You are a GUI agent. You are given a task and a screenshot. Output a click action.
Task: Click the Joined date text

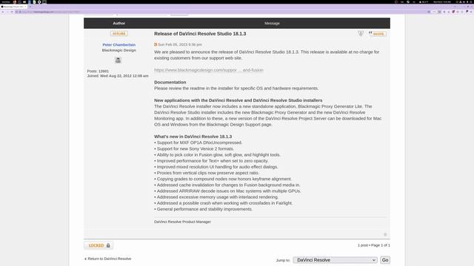[118, 75]
